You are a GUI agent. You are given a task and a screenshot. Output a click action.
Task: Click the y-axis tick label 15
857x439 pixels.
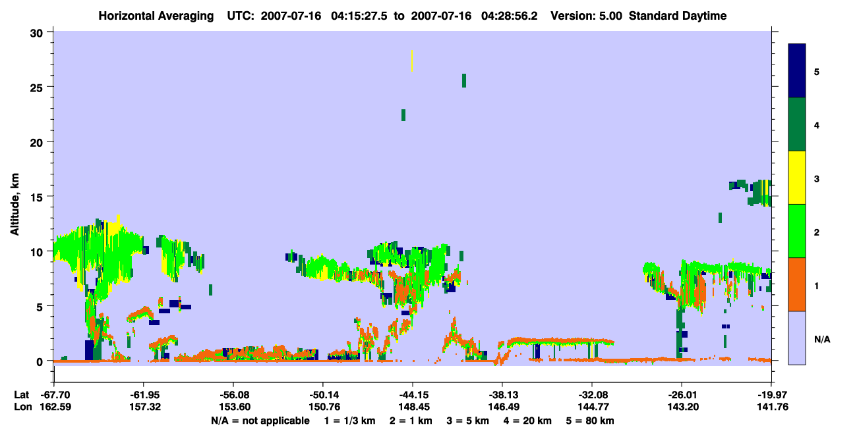(x=38, y=196)
